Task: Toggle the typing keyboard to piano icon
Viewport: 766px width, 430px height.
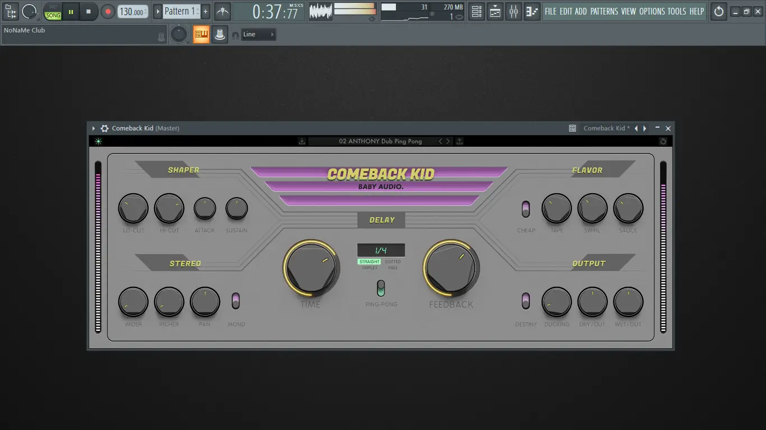Action: [201, 34]
